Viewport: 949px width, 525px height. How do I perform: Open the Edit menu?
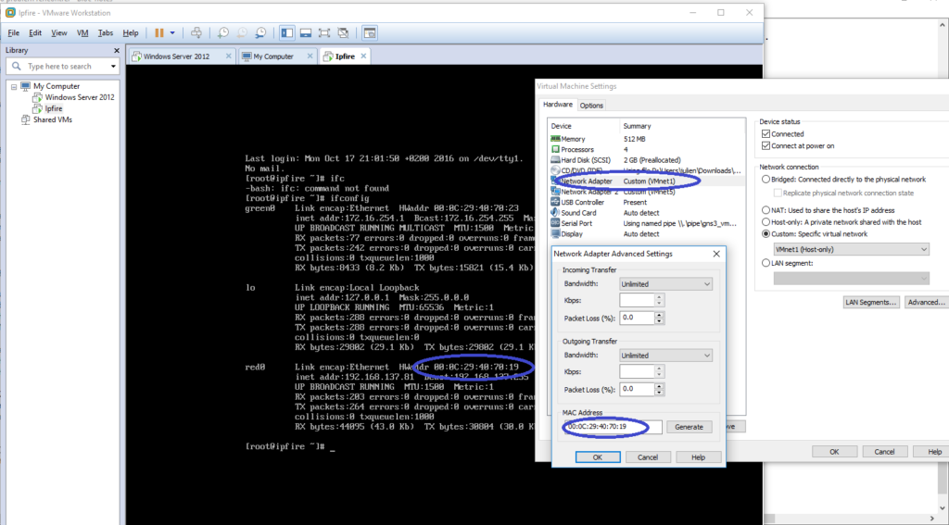click(35, 32)
